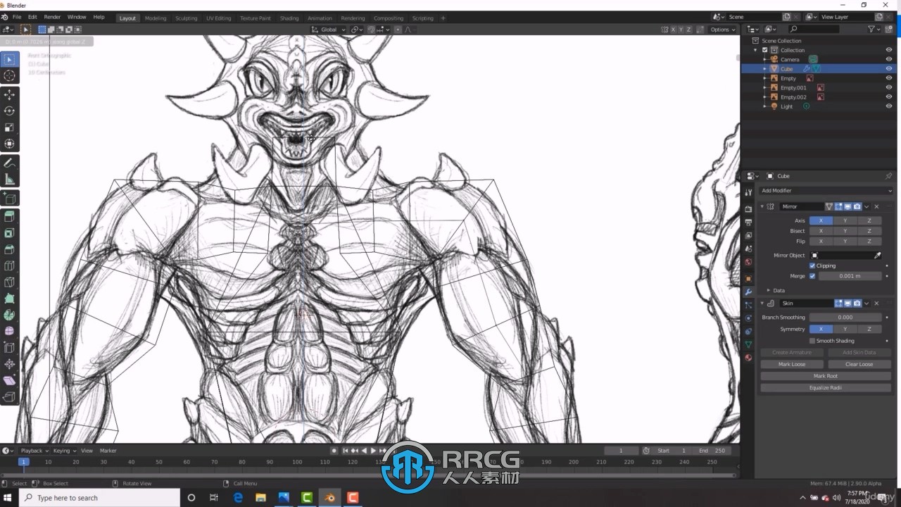Open Mirror modifier extra options chevron
Viewport: 901px width, 507px height.
click(x=867, y=206)
